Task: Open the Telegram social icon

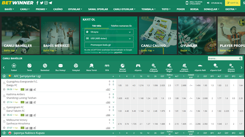Action: (x=50, y=3)
